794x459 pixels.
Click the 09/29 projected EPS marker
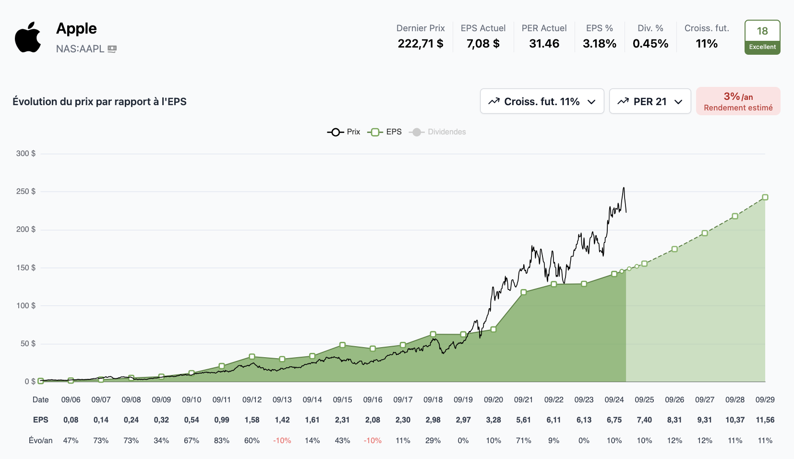(765, 197)
